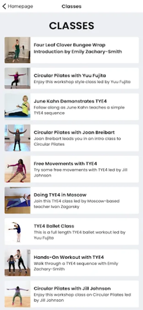Open Circular Pilates with Jill Johnson title
This screenshot has width=143, height=310.
pos(72,288)
